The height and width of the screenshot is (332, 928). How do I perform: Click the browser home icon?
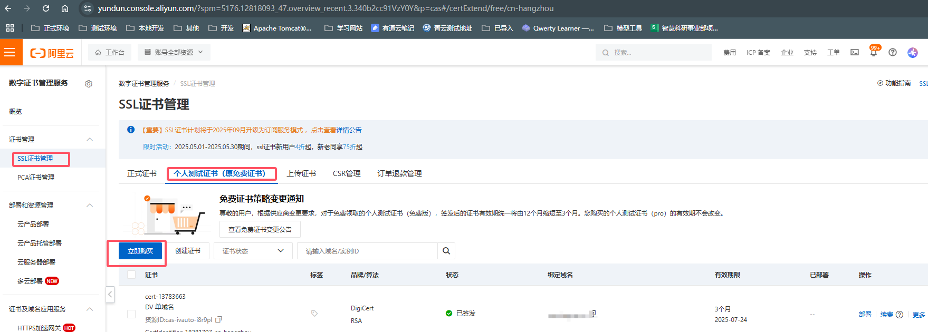pyautogui.click(x=65, y=8)
